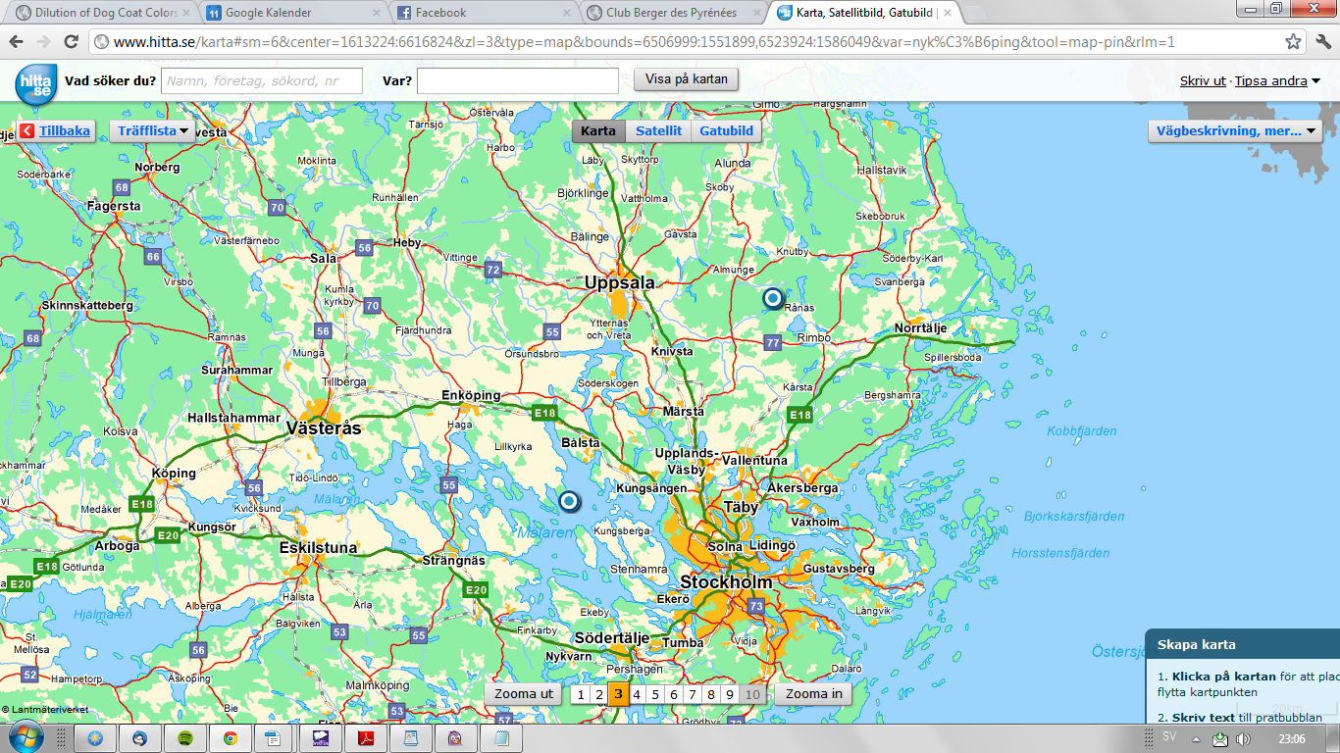Click the Eskilstuna city label
The height and width of the screenshot is (753, 1340).
(x=318, y=548)
